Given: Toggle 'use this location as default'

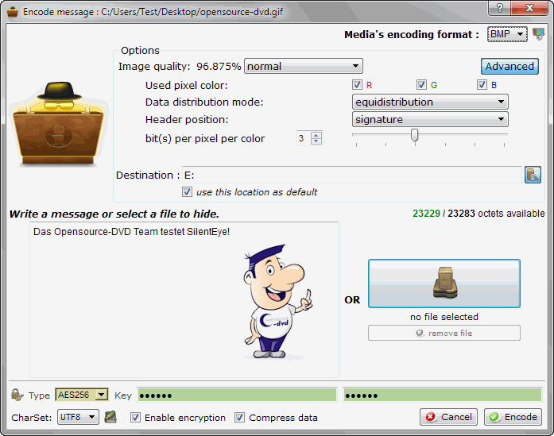Looking at the screenshot, I should [x=187, y=191].
